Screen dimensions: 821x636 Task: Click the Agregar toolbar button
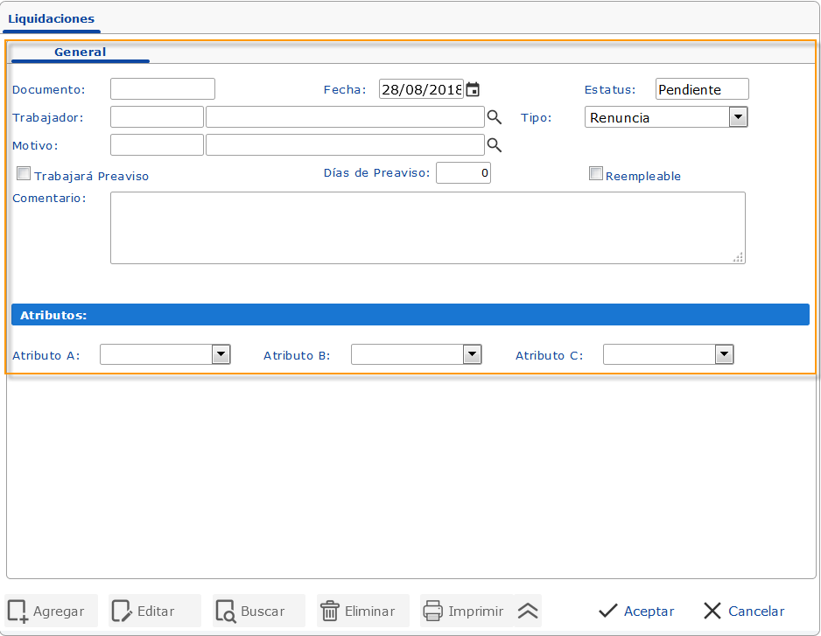[51, 611]
